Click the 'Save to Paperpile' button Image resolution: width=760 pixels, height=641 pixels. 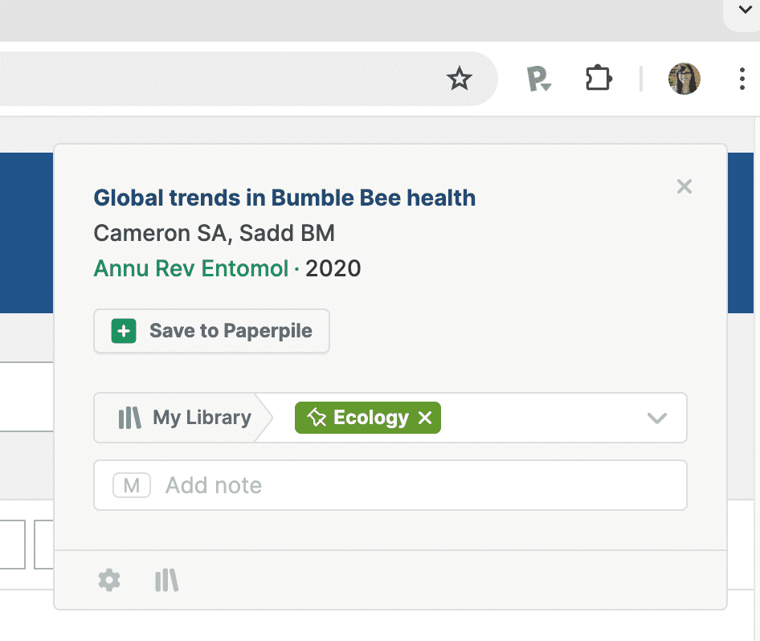click(212, 331)
